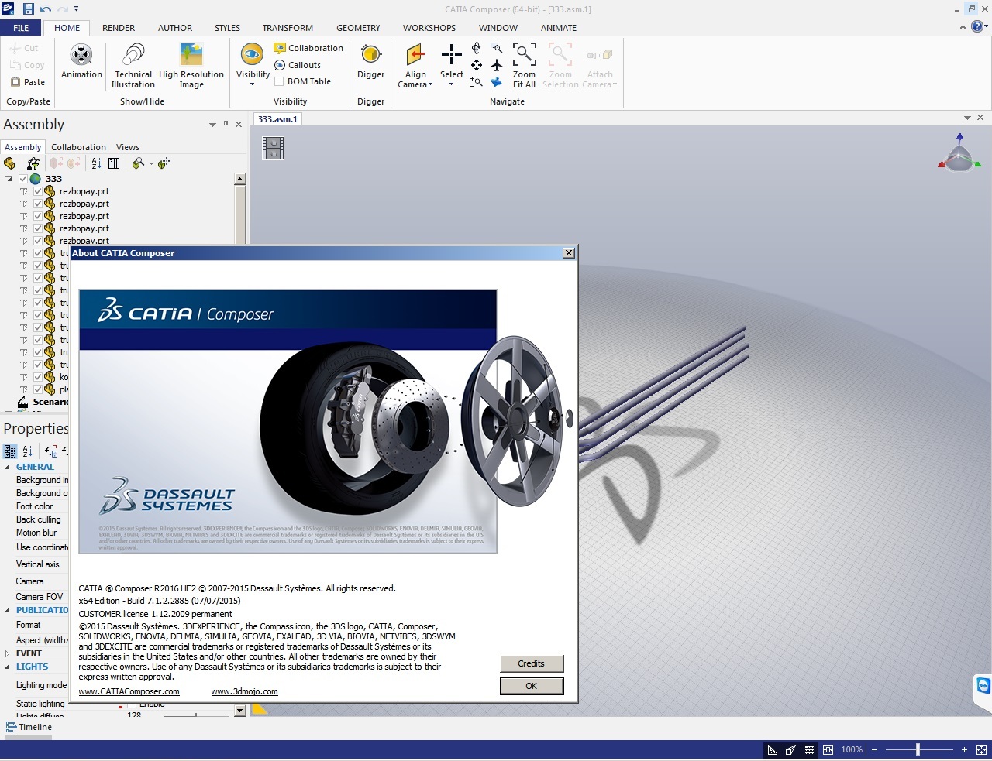Click the A-Z sort icon in Assembly toolbar
Screen dimensions: 992x761
(96, 163)
